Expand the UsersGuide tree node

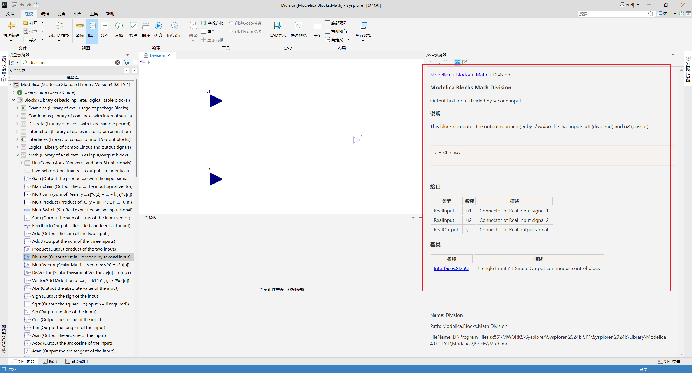[x=14, y=92]
